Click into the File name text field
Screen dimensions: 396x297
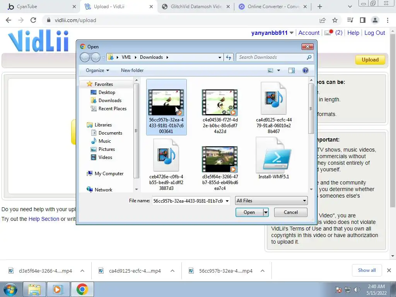(188, 201)
